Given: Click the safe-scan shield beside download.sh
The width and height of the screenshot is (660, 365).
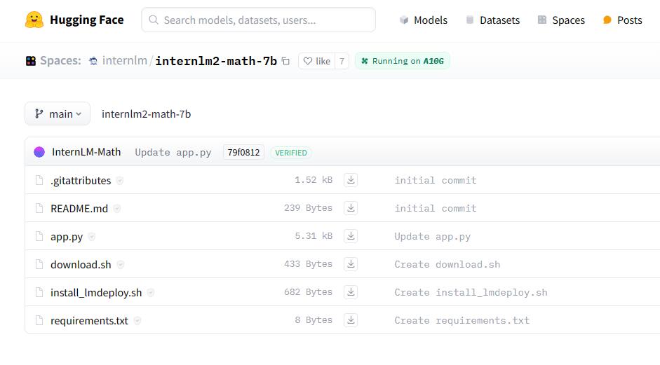Looking at the screenshot, I should (121, 265).
